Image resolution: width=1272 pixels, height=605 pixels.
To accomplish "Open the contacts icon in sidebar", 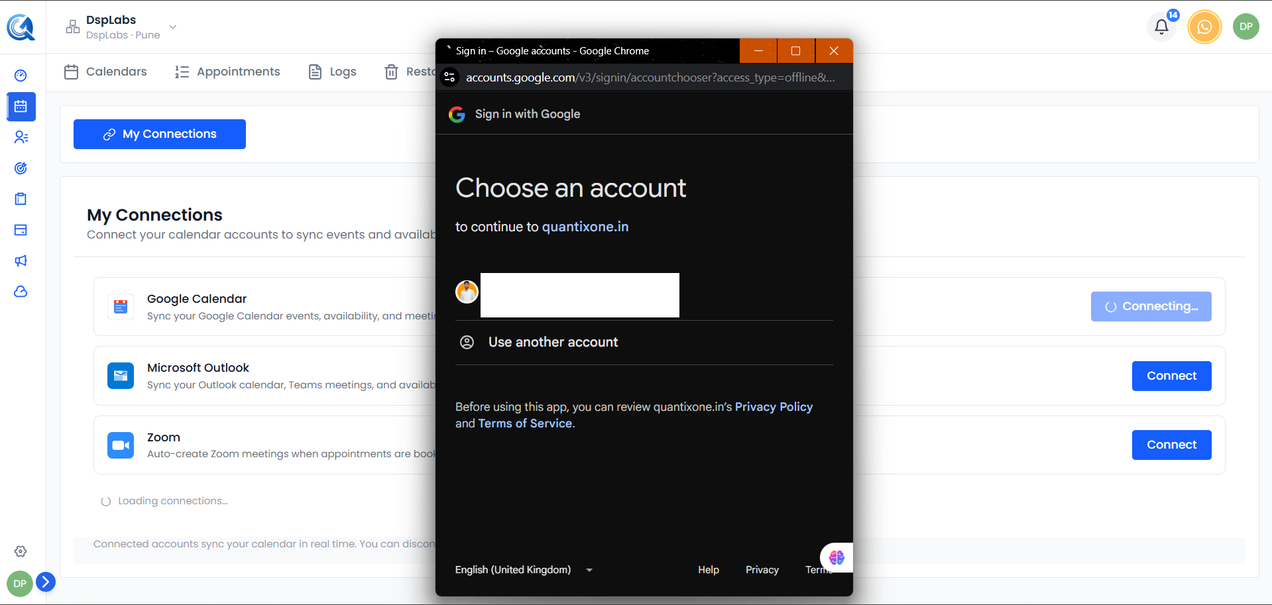I will [x=21, y=137].
